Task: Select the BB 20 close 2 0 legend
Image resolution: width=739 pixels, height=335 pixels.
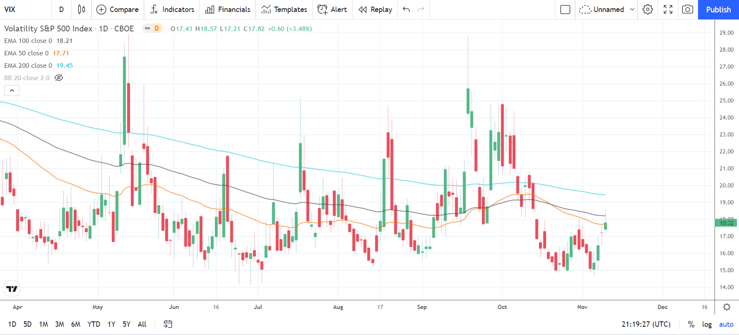Action: 27,78
